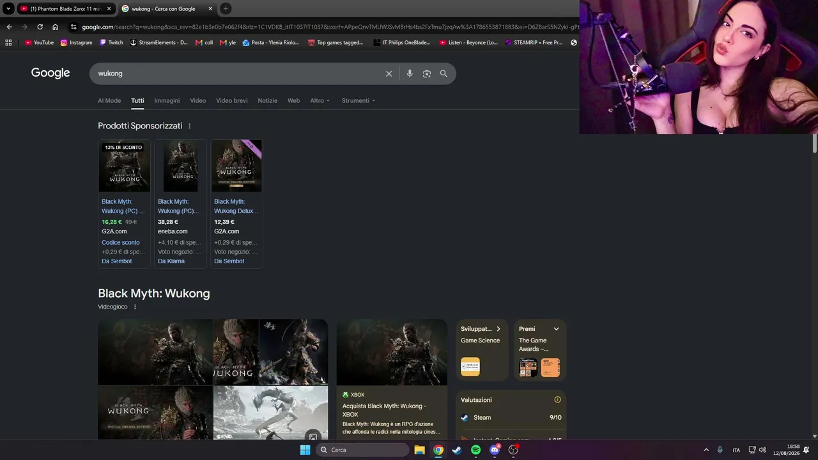Expand the Premi card
Screen dimensions: 818x460
coord(556,329)
